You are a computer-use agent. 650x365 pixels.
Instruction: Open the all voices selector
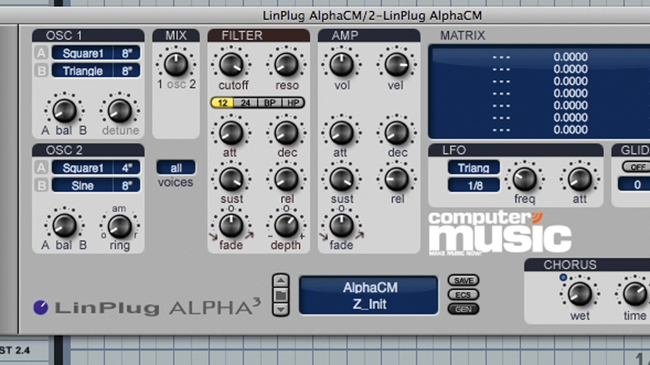pos(176,167)
